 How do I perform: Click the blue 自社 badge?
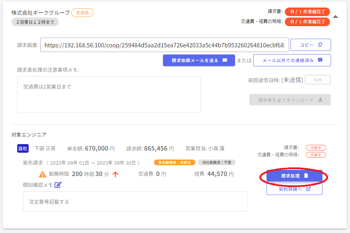[x=23, y=148]
